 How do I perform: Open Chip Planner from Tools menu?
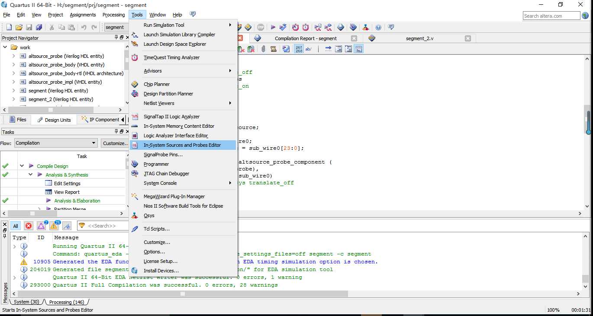click(157, 84)
